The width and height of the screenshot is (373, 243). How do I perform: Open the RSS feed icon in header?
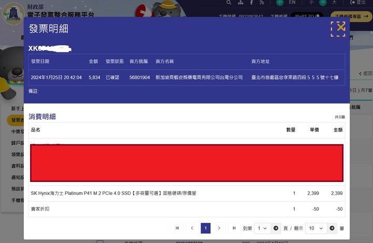pyautogui.click(x=262, y=3)
